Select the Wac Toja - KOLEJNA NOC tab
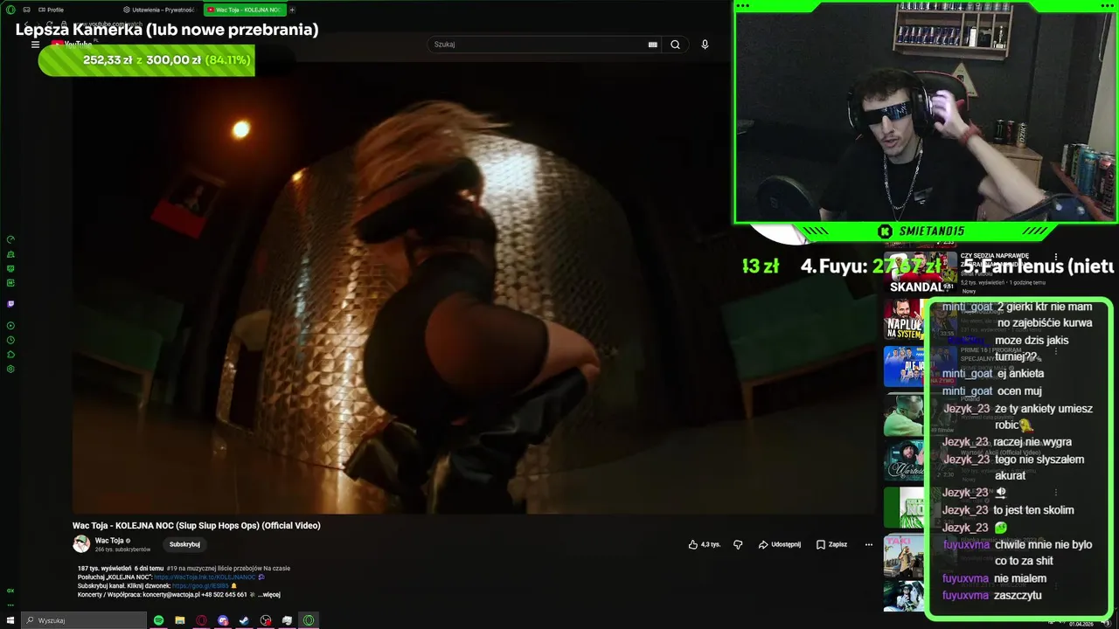The image size is (1119, 629). pyautogui.click(x=244, y=10)
